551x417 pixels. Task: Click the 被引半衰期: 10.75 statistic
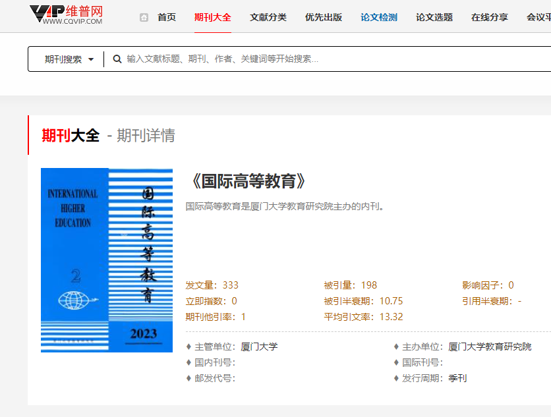(x=363, y=301)
